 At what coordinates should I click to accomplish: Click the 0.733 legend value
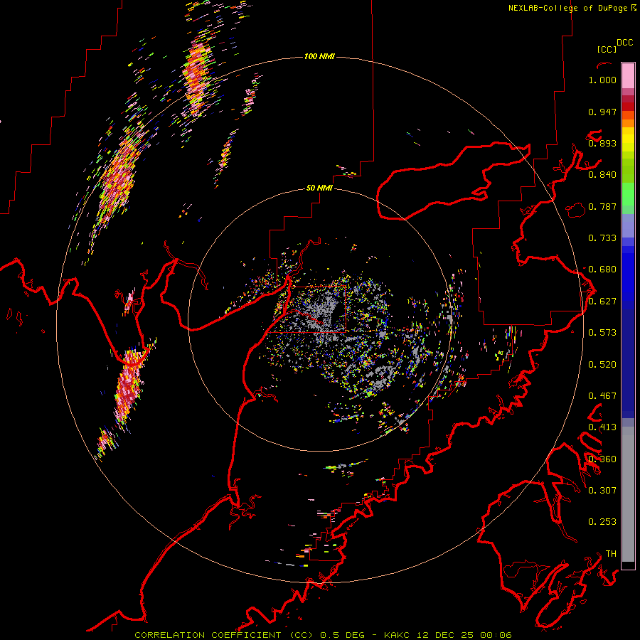602,238
